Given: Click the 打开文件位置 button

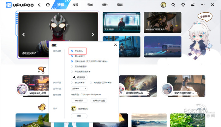Looking at the screenshot, I should (x=99, y=100).
